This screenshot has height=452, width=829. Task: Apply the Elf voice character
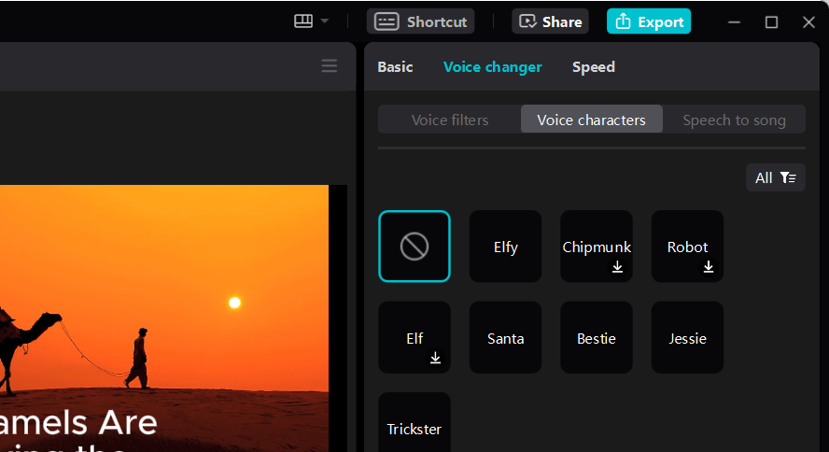pos(414,337)
